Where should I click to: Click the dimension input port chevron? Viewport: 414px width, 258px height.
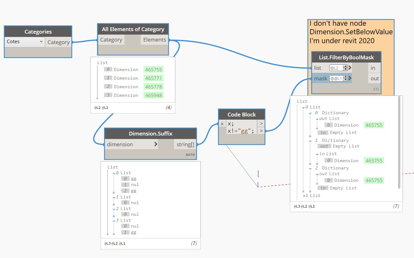156,144
